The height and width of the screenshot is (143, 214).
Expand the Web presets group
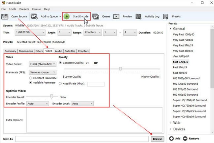(x=170, y=123)
